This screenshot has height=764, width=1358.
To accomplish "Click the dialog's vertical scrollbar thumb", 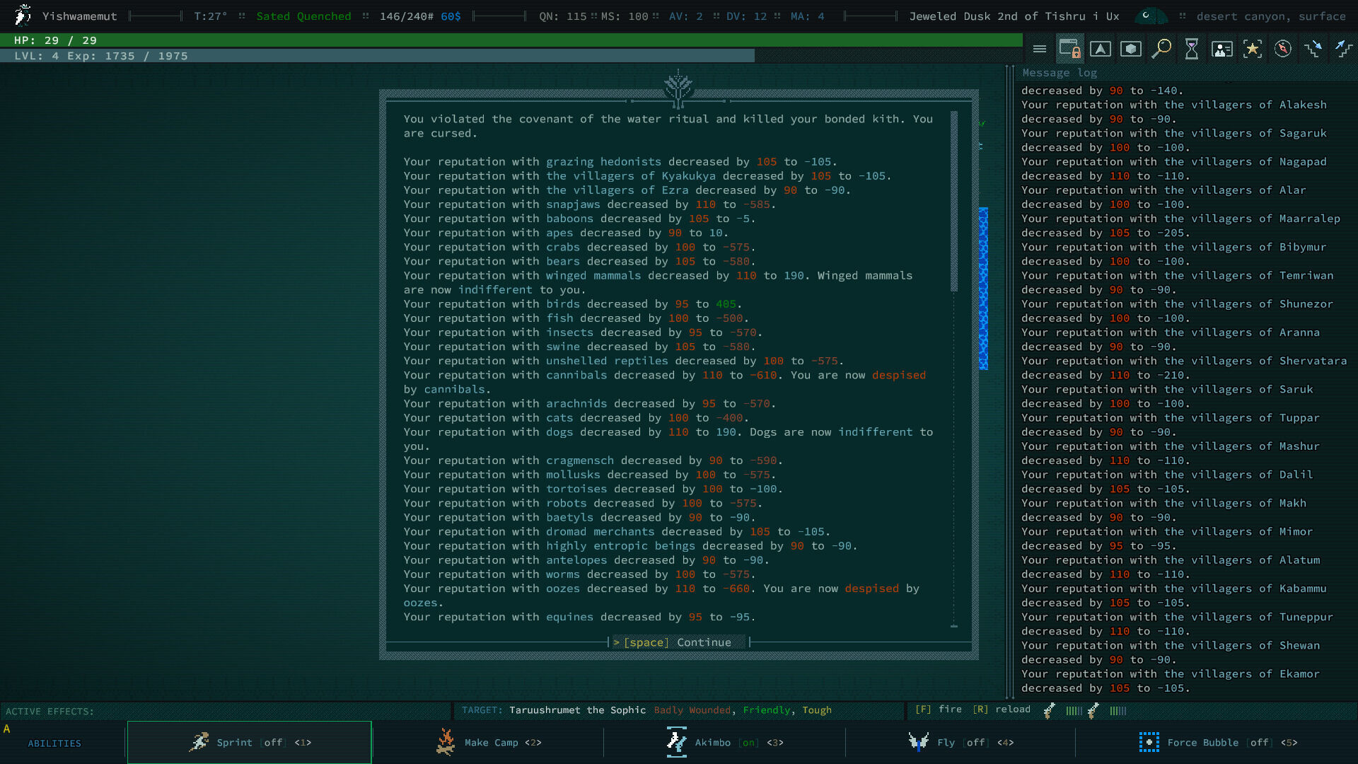I will click(954, 202).
